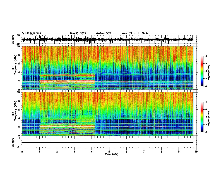Click the ch.2 spectrogram colorbar
This screenshot has height=170, width=221.
point(202,117)
